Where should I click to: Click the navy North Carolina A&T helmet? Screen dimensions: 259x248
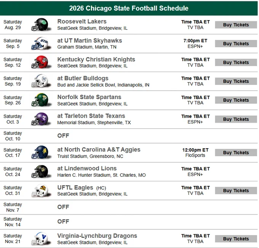click(41, 152)
